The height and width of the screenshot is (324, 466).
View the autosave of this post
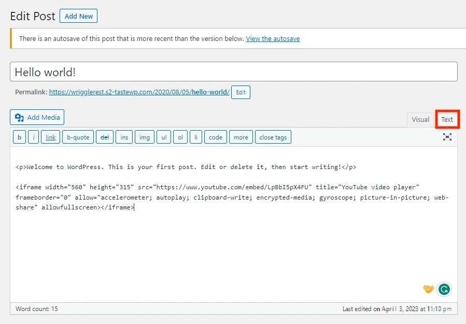coord(273,38)
